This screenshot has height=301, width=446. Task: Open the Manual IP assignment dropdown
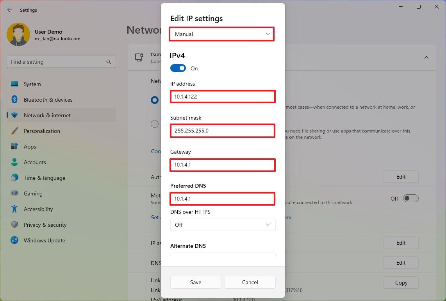tap(221, 34)
